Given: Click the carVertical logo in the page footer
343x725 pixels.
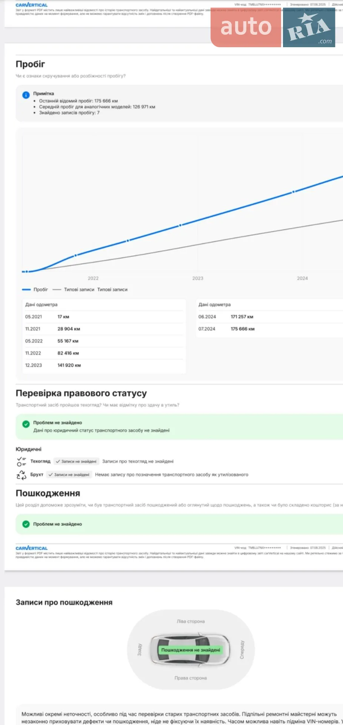Looking at the screenshot, I should point(32,548).
